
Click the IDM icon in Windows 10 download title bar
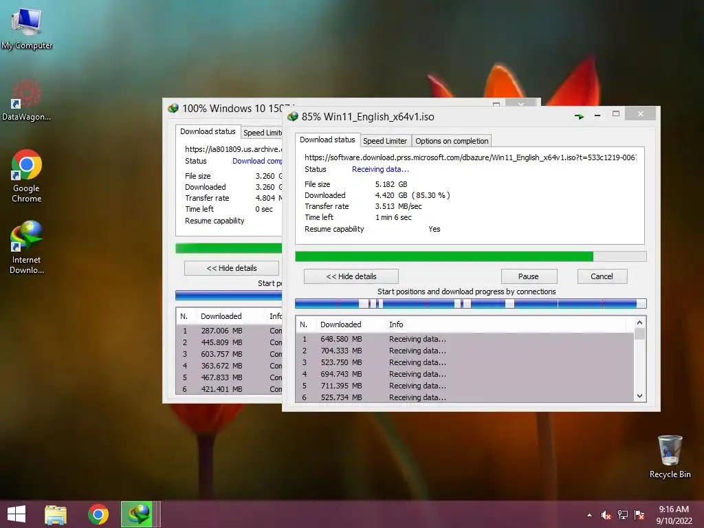(x=173, y=108)
